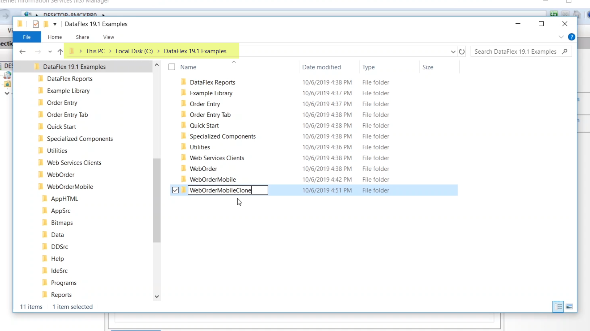Toggle the select all items checkbox

172,67
